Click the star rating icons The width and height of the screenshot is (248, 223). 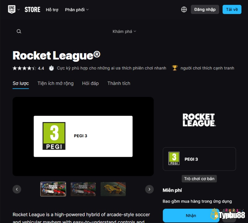24,68
